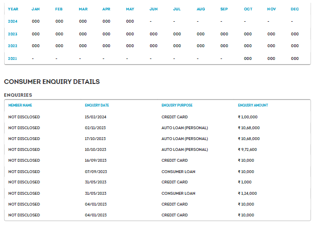
Task: Select the enquiry dated 02/11/2023
Action: pyautogui.click(x=96, y=128)
